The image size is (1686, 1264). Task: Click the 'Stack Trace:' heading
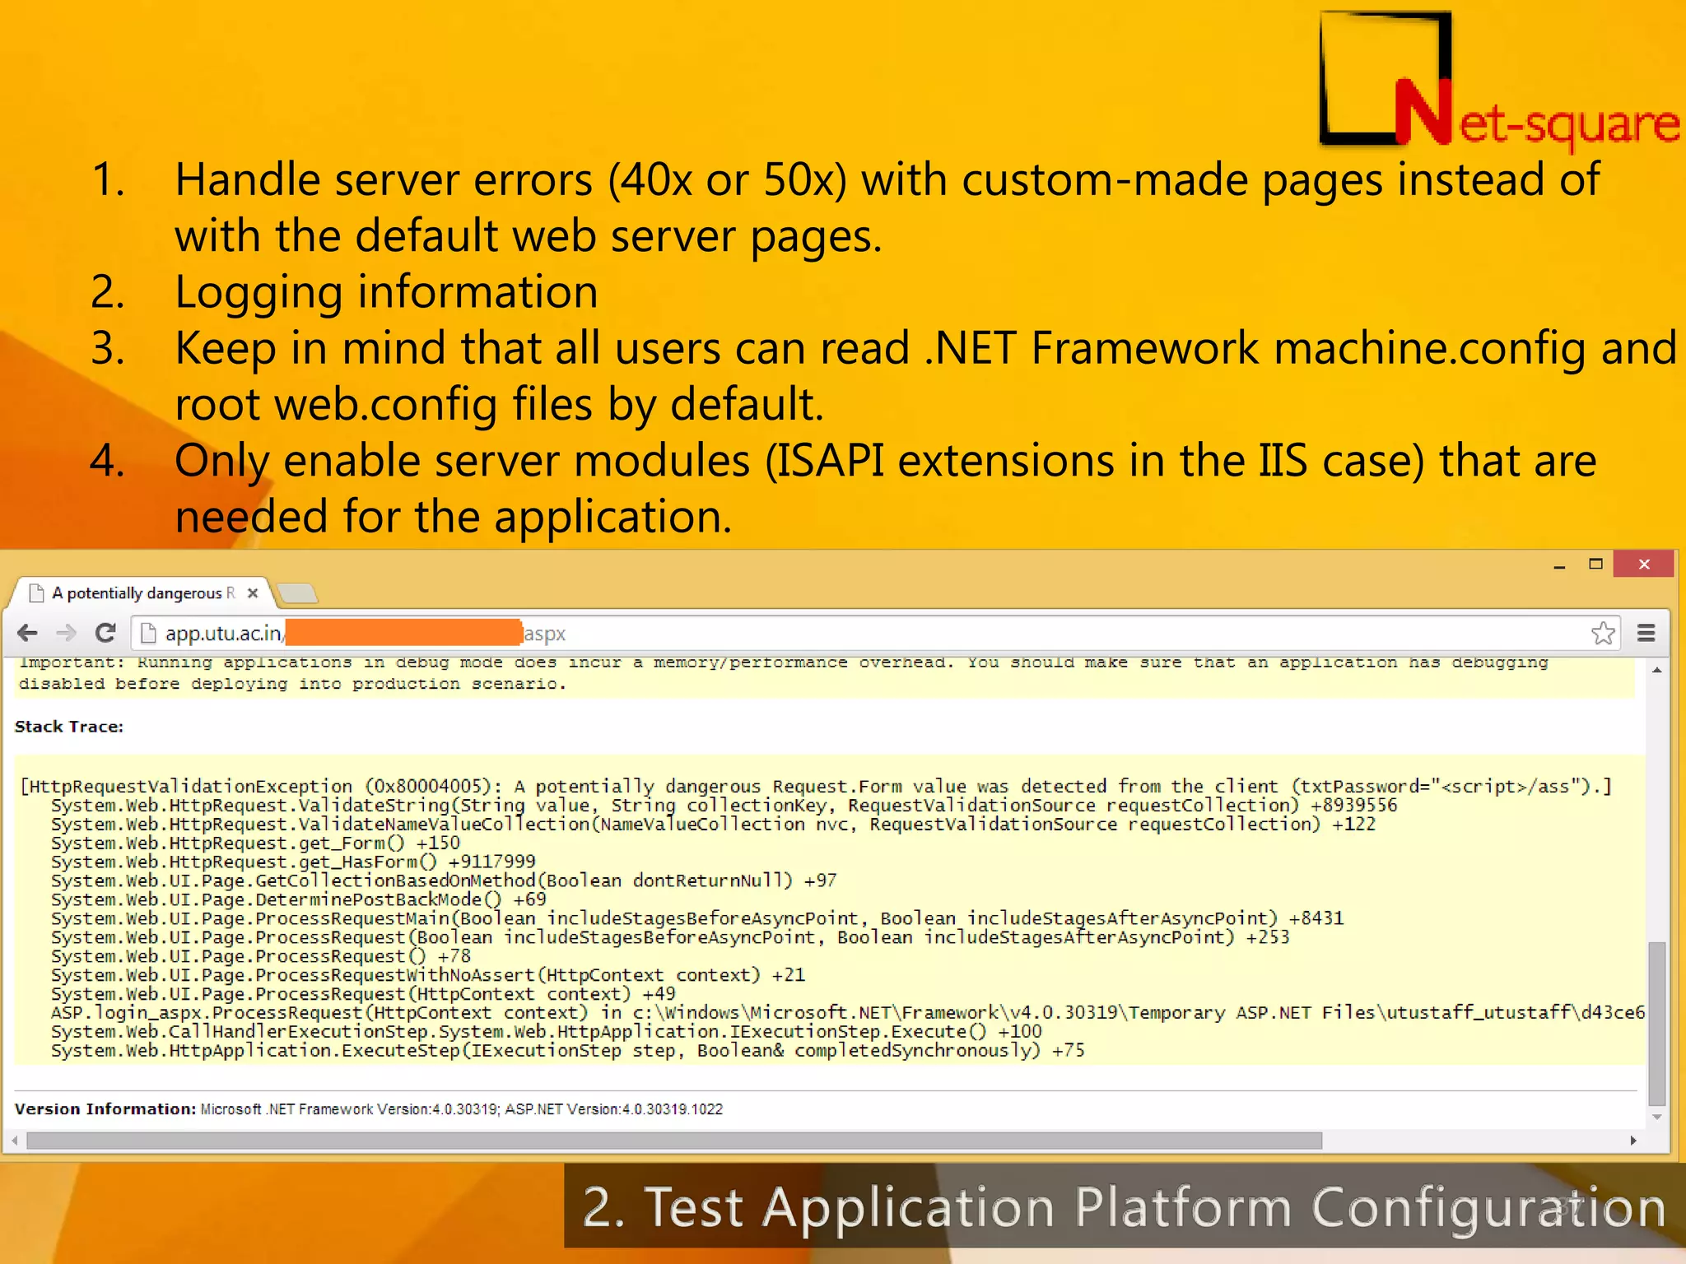pyautogui.click(x=69, y=727)
